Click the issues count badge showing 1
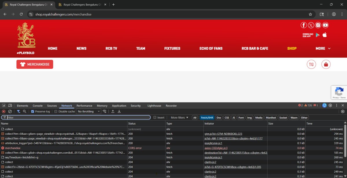This screenshot has height=178, width=347. (316, 106)
